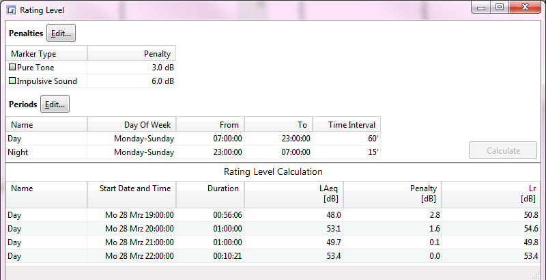Click the Lr app icon in title bar
This screenshot has height=280, width=546.
click(10, 11)
